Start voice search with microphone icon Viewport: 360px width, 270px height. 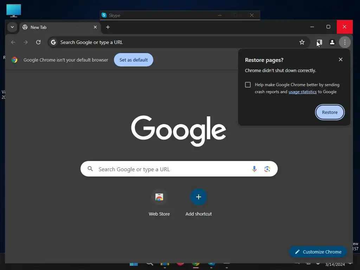point(254,169)
